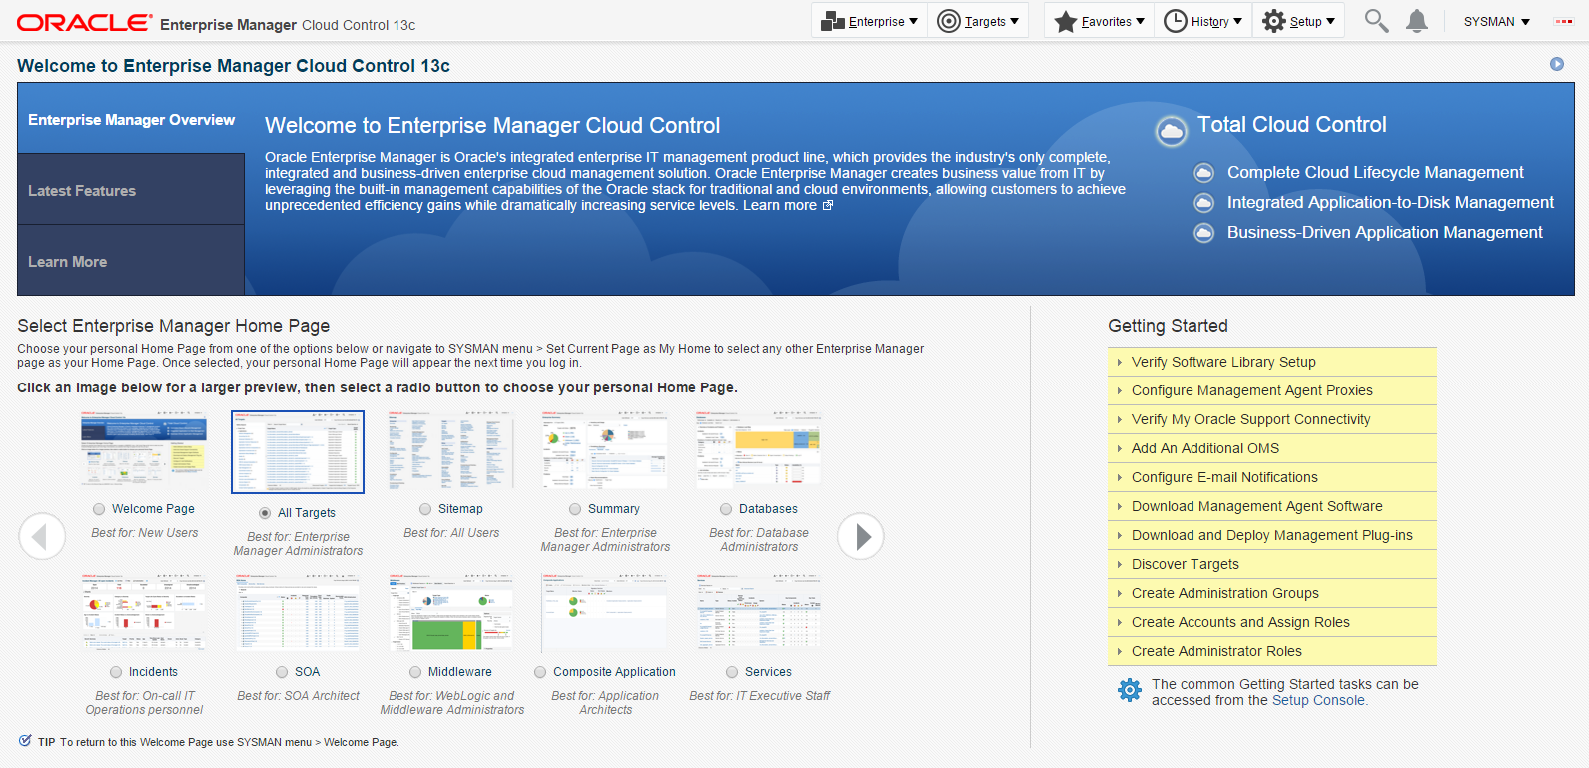Follow the Learn more link
This screenshot has height=768, width=1589.
coord(780,205)
